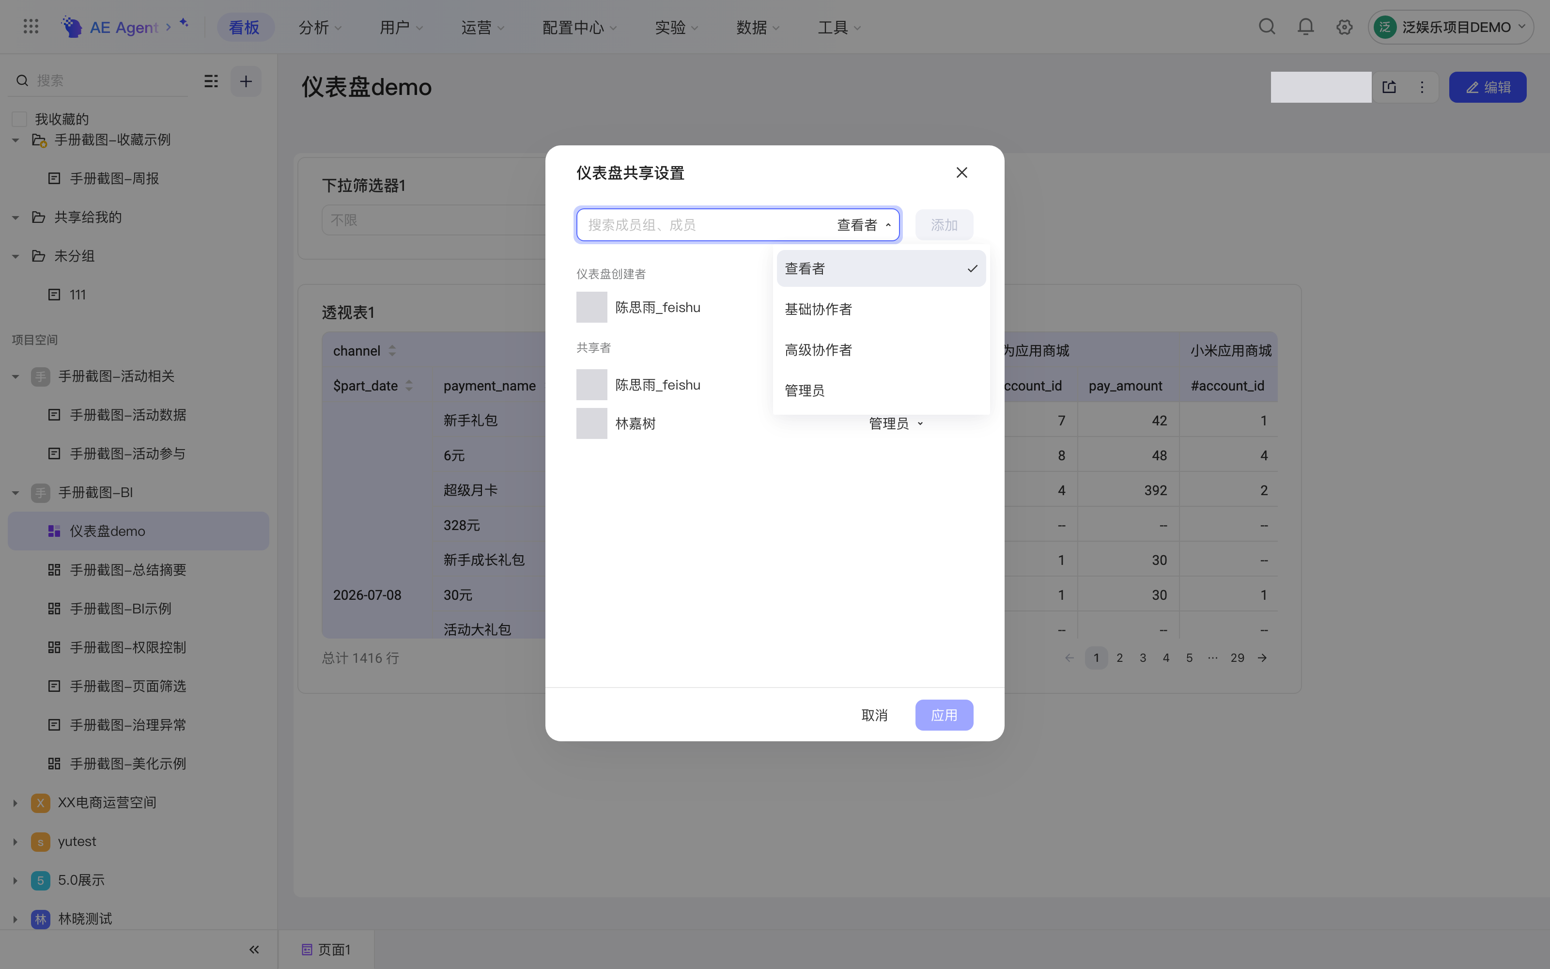The height and width of the screenshot is (969, 1550).
Task: Open notifications bell icon
Action: (1305, 27)
